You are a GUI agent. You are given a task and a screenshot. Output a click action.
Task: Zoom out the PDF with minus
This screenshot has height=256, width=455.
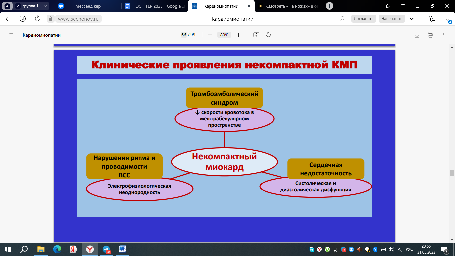click(x=210, y=35)
